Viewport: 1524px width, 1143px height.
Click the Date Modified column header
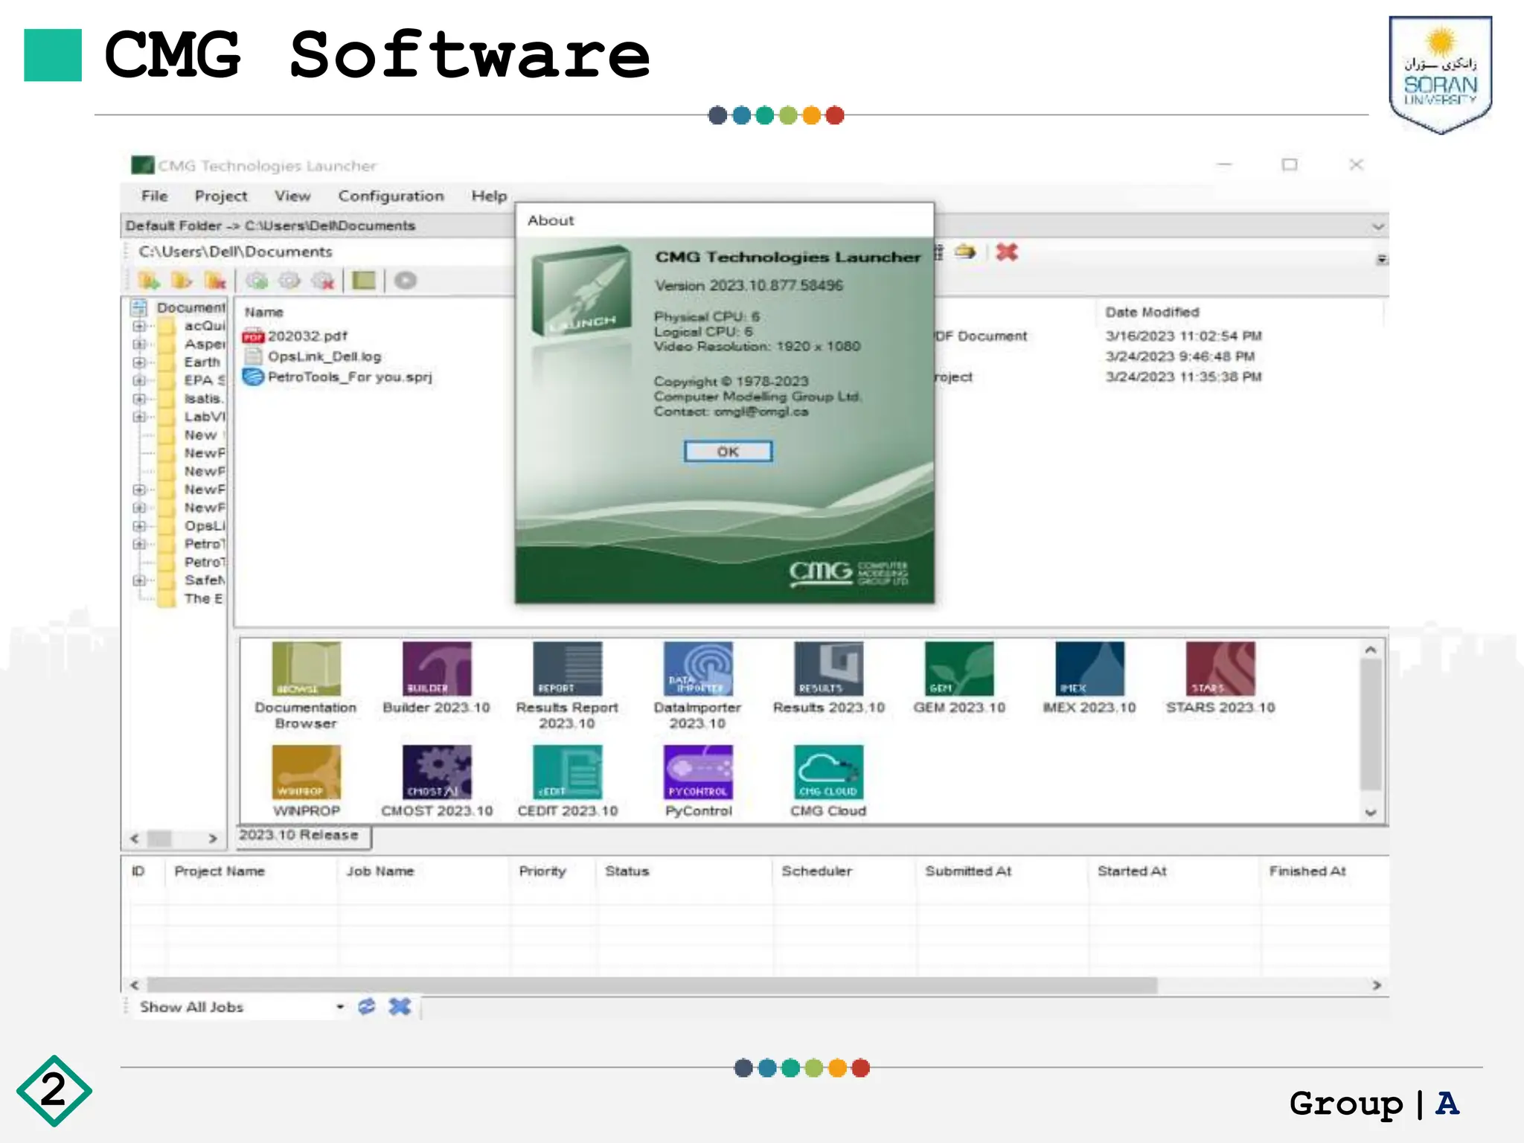[x=1152, y=313]
